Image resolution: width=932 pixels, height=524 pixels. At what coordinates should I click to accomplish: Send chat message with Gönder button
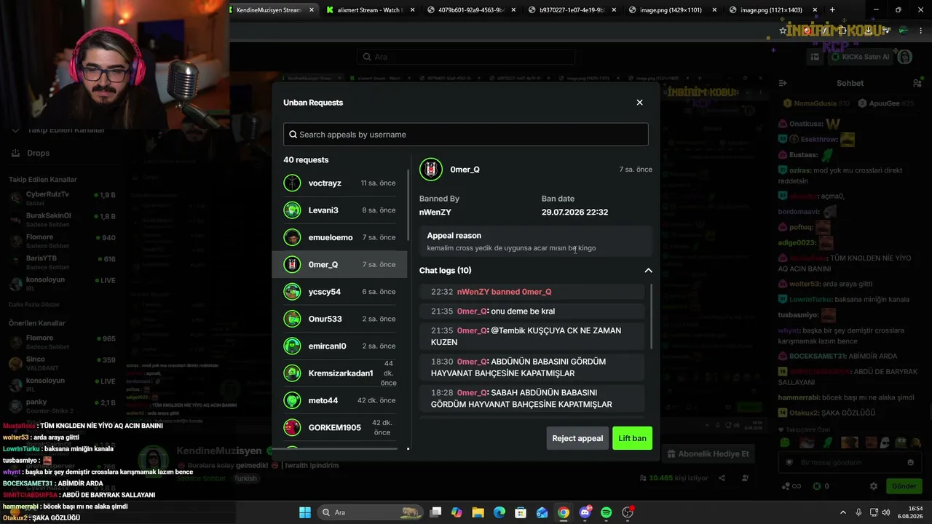904,486
